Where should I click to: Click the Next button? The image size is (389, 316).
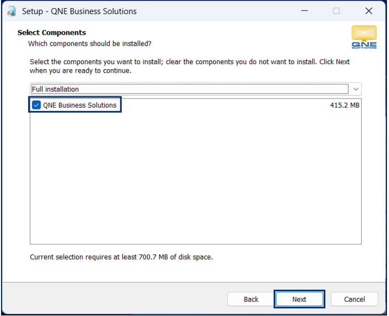point(299,299)
